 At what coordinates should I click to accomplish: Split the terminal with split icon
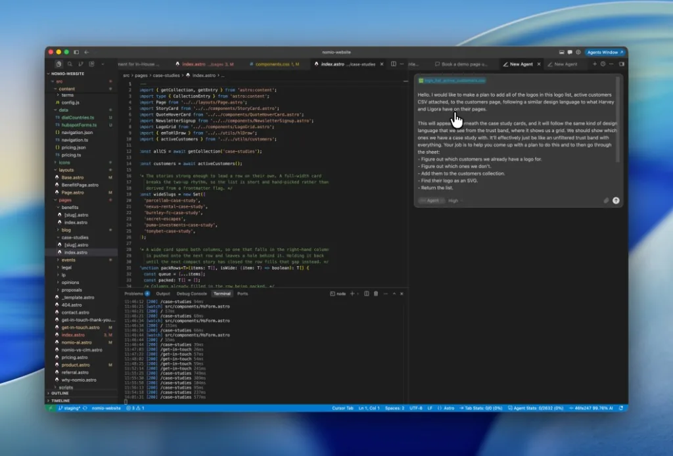pos(367,294)
